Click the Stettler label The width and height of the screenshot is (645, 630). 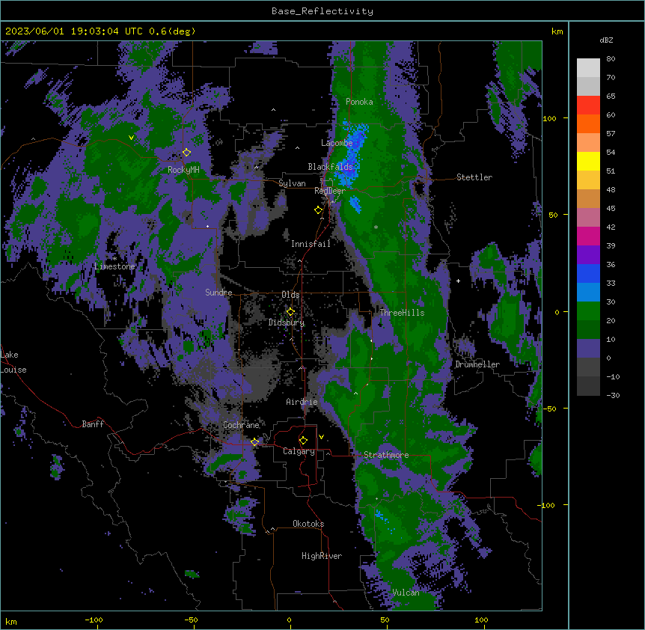[x=474, y=177]
